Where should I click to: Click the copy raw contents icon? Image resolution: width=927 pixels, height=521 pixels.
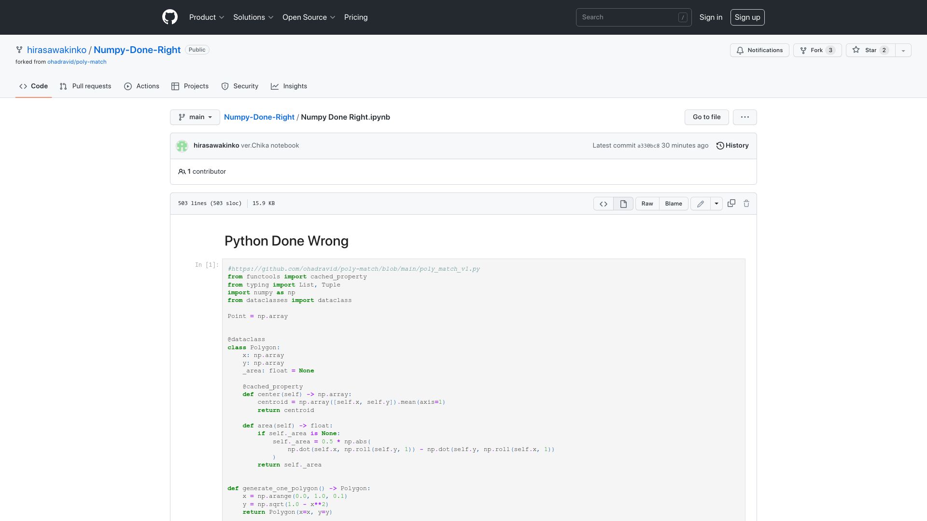[731, 204]
